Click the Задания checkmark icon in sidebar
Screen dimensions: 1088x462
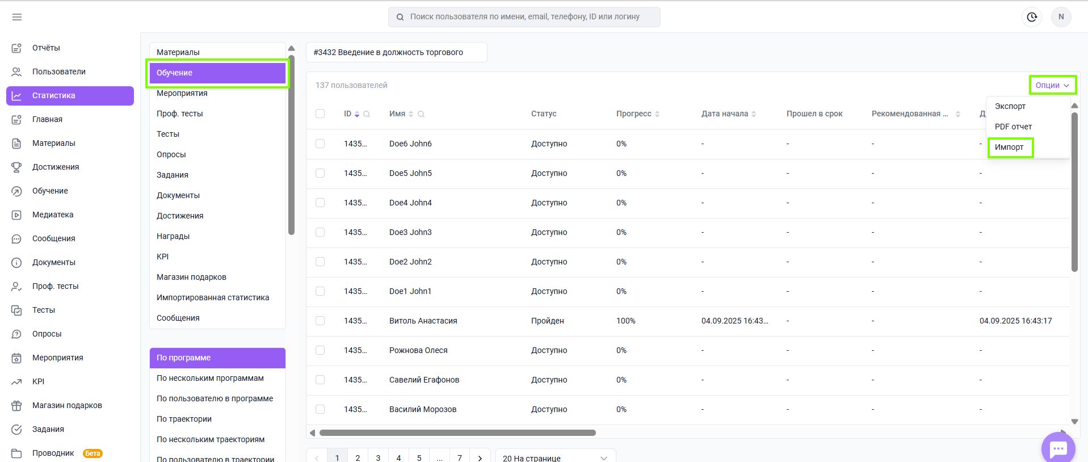(16, 429)
